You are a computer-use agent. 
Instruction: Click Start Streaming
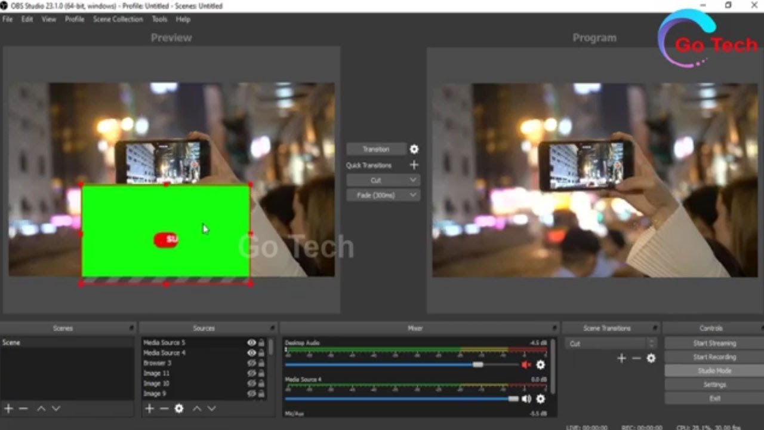click(714, 343)
